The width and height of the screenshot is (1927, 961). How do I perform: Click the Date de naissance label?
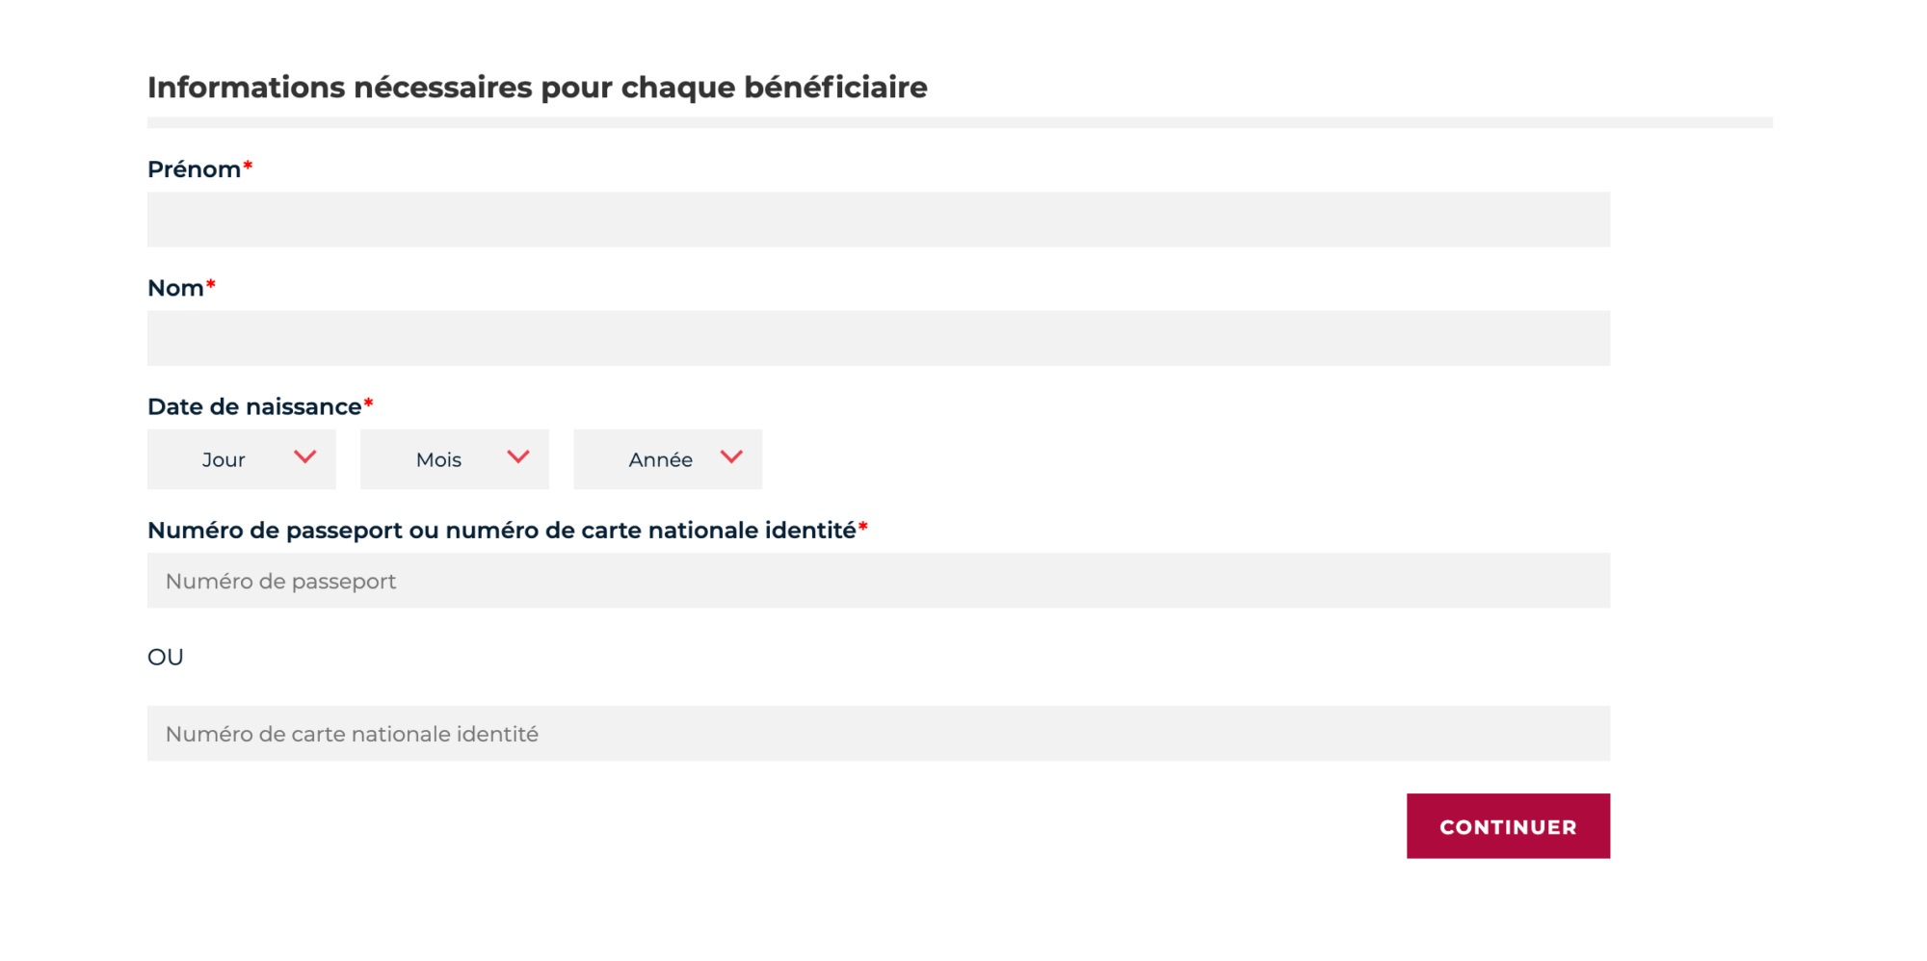(254, 406)
